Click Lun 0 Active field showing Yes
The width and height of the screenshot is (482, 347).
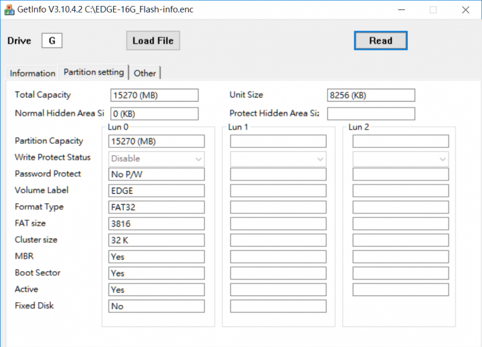[x=157, y=290]
